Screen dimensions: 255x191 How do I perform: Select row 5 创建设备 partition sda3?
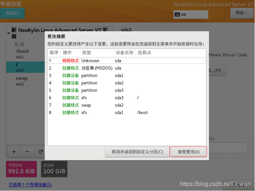click(127, 90)
